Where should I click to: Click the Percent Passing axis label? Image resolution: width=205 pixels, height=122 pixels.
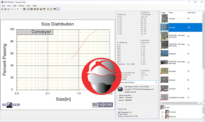4,60
